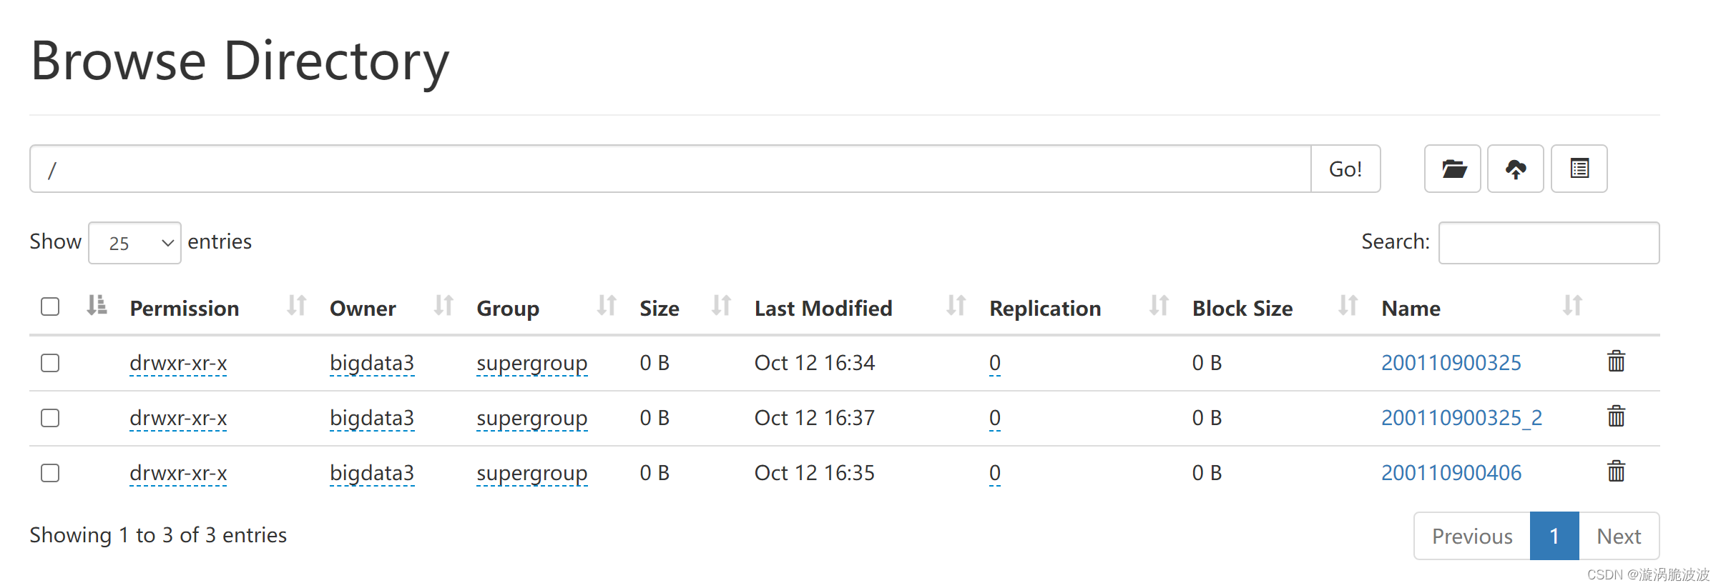Delete directory 200110900325 with its trash icon
Viewport: 1721px width, 588px height.
[1616, 362]
